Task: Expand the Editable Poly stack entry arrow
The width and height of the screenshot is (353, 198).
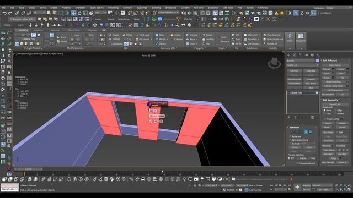Action: pos(288,93)
